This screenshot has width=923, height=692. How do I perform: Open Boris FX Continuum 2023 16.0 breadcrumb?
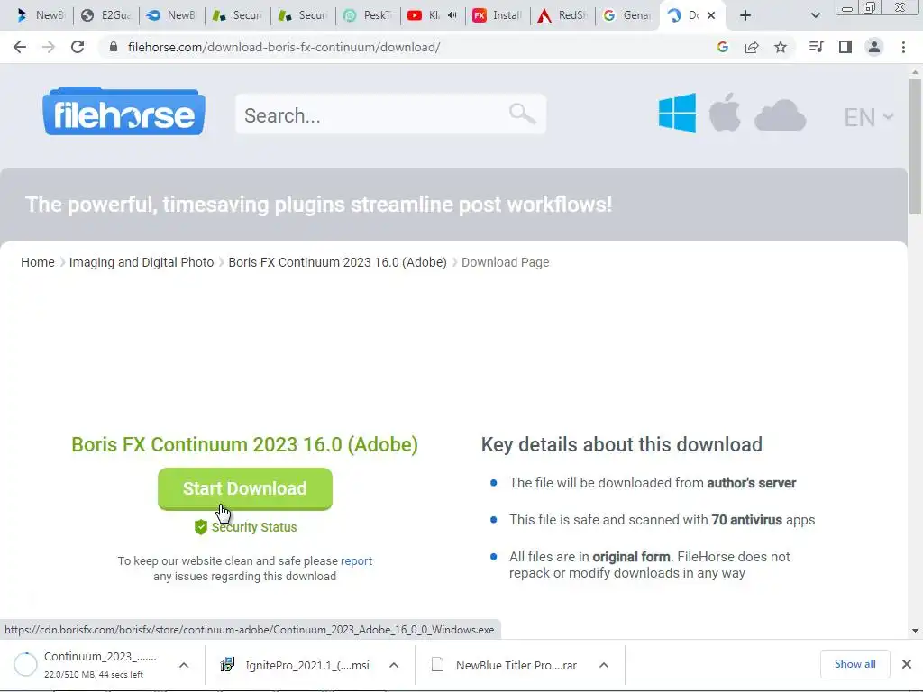337,262
